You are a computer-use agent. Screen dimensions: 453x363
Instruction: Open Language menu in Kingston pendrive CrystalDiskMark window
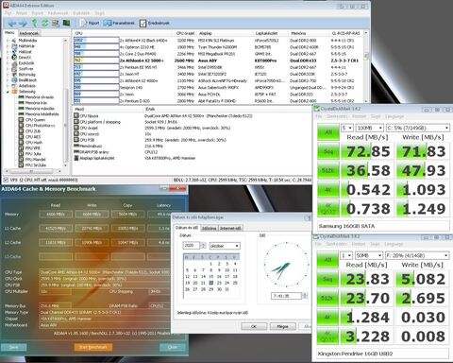[394, 244]
